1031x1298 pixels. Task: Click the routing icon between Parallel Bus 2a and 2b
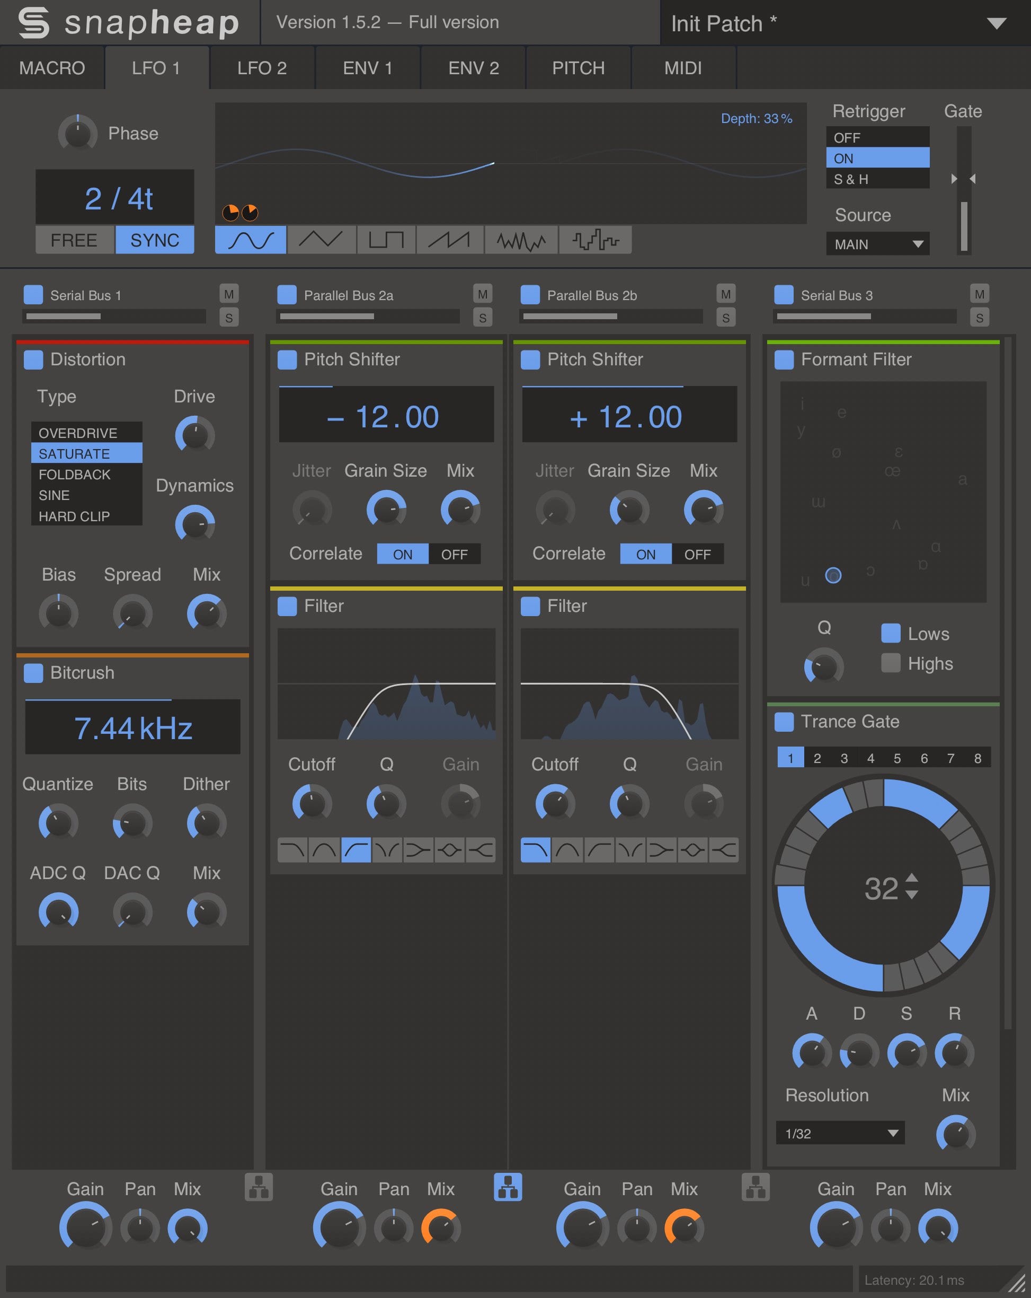tap(508, 1187)
